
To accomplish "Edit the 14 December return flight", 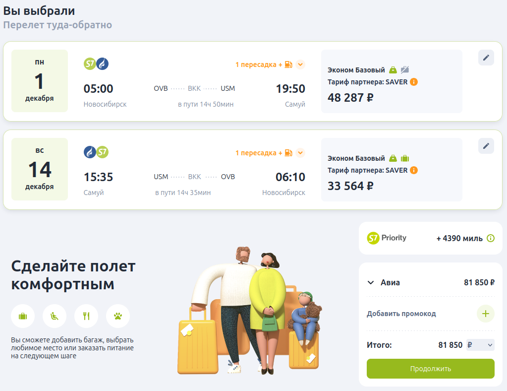I will coord(486,146).
